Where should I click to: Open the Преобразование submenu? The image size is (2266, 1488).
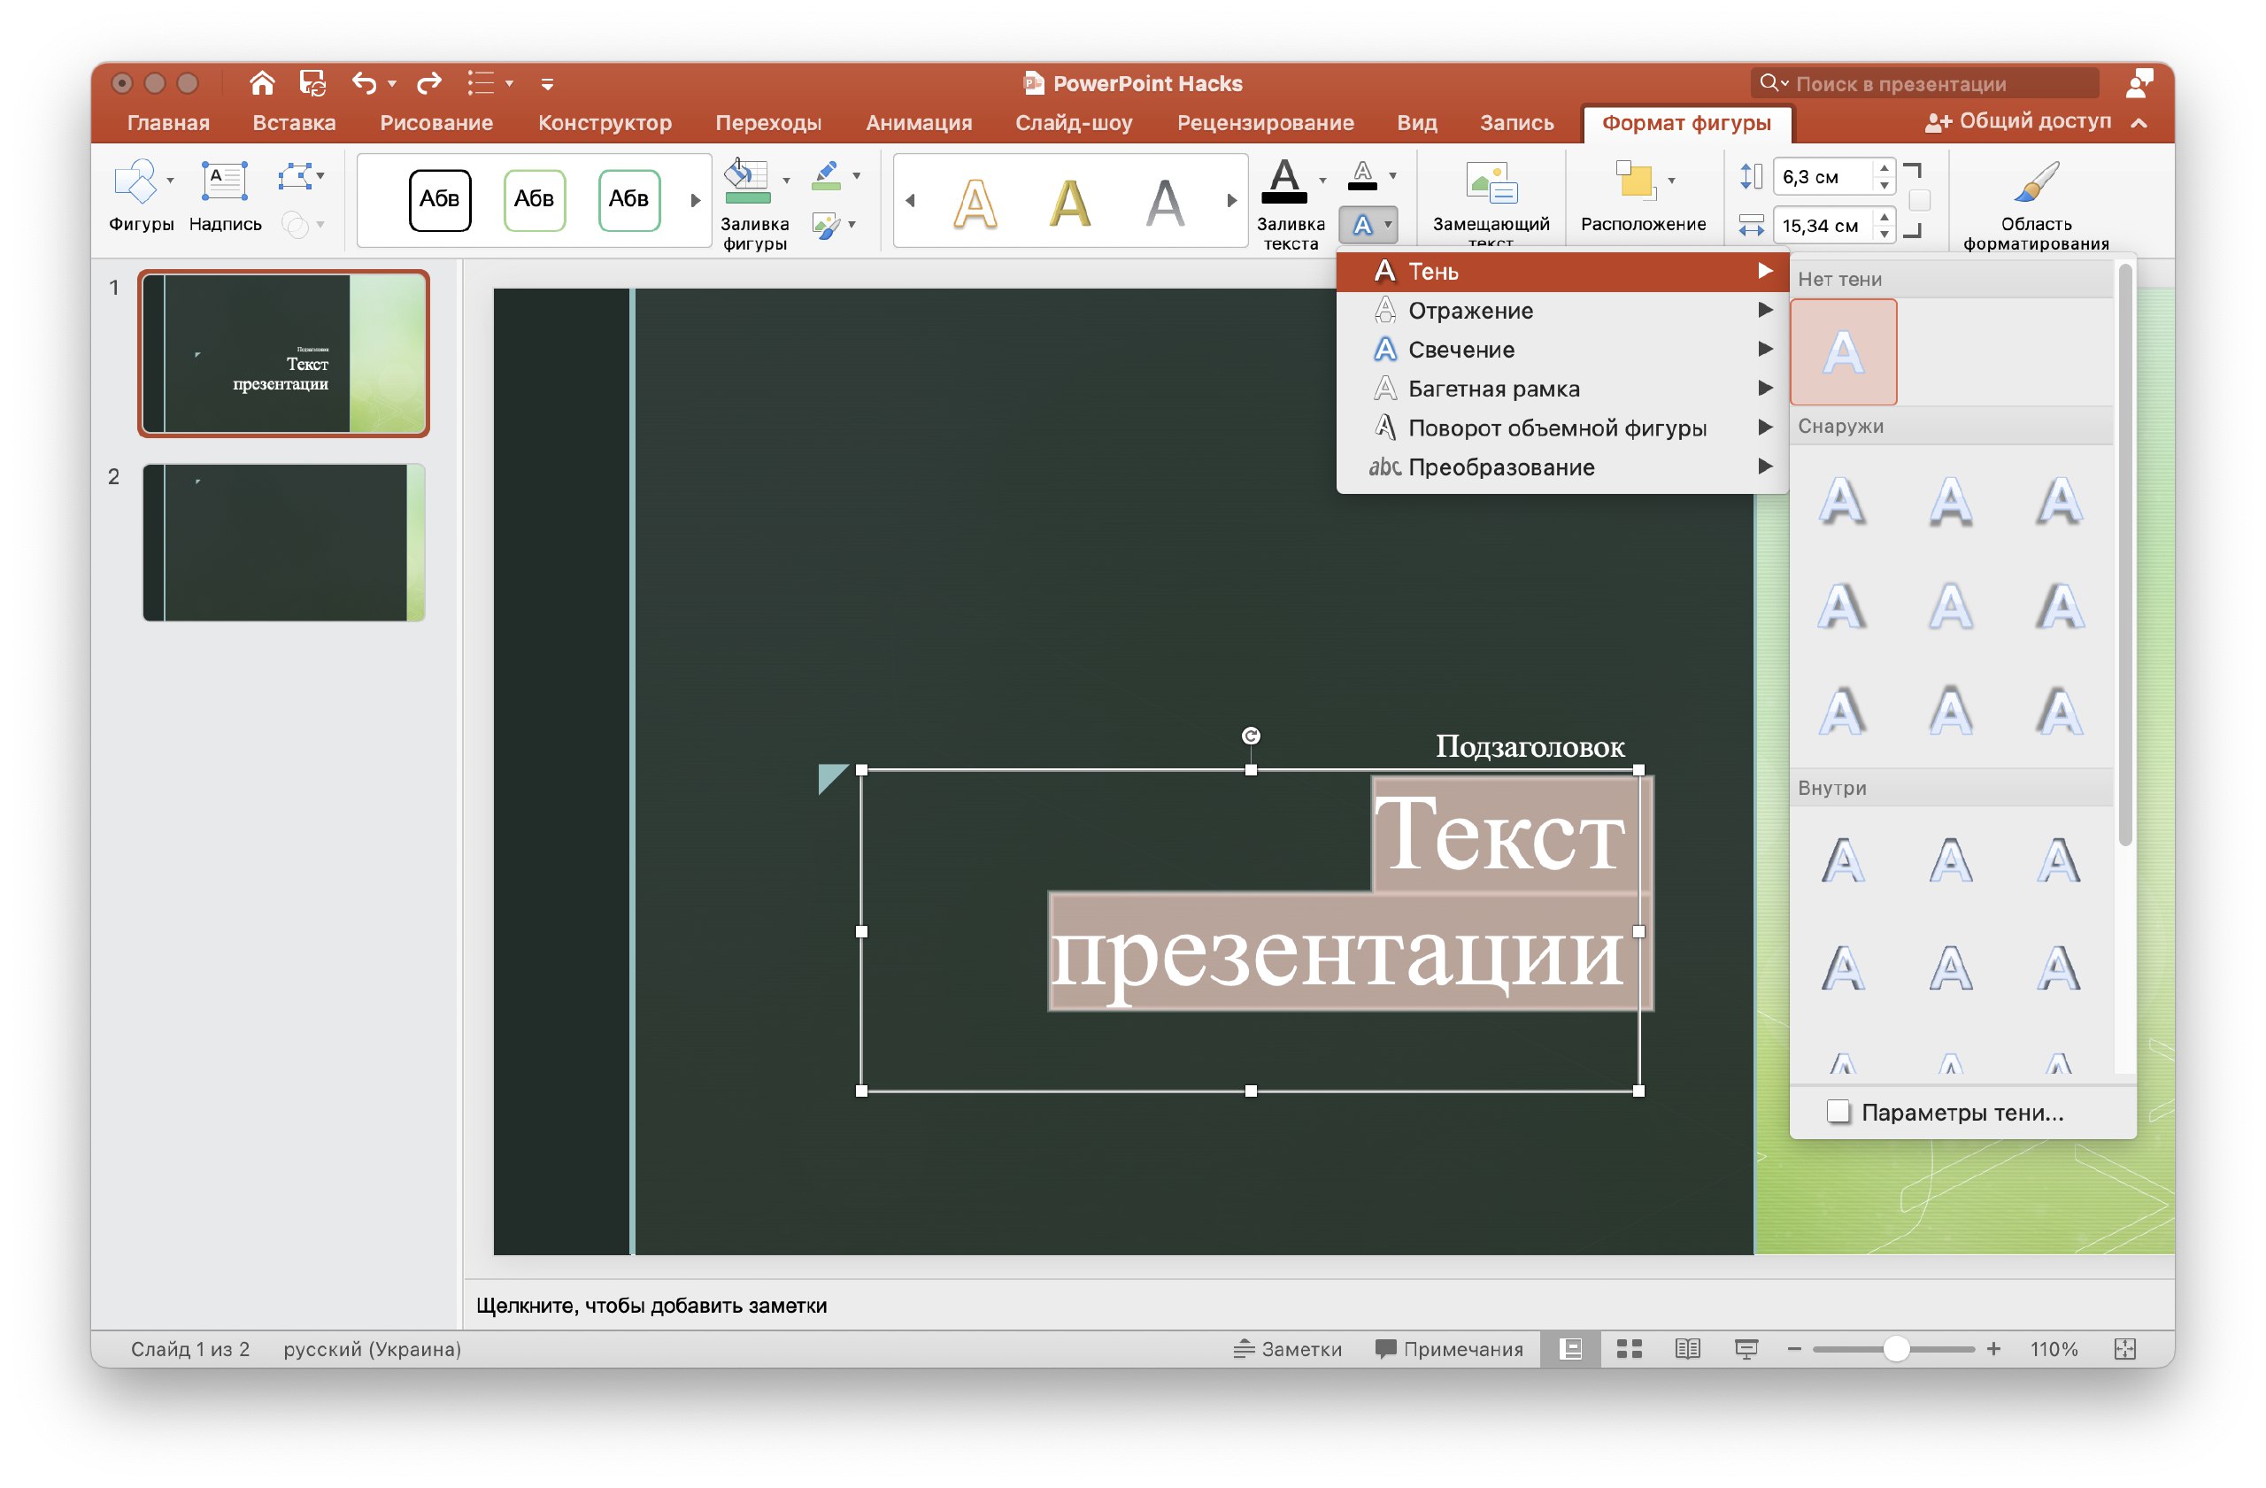(x=1562, y=466)
